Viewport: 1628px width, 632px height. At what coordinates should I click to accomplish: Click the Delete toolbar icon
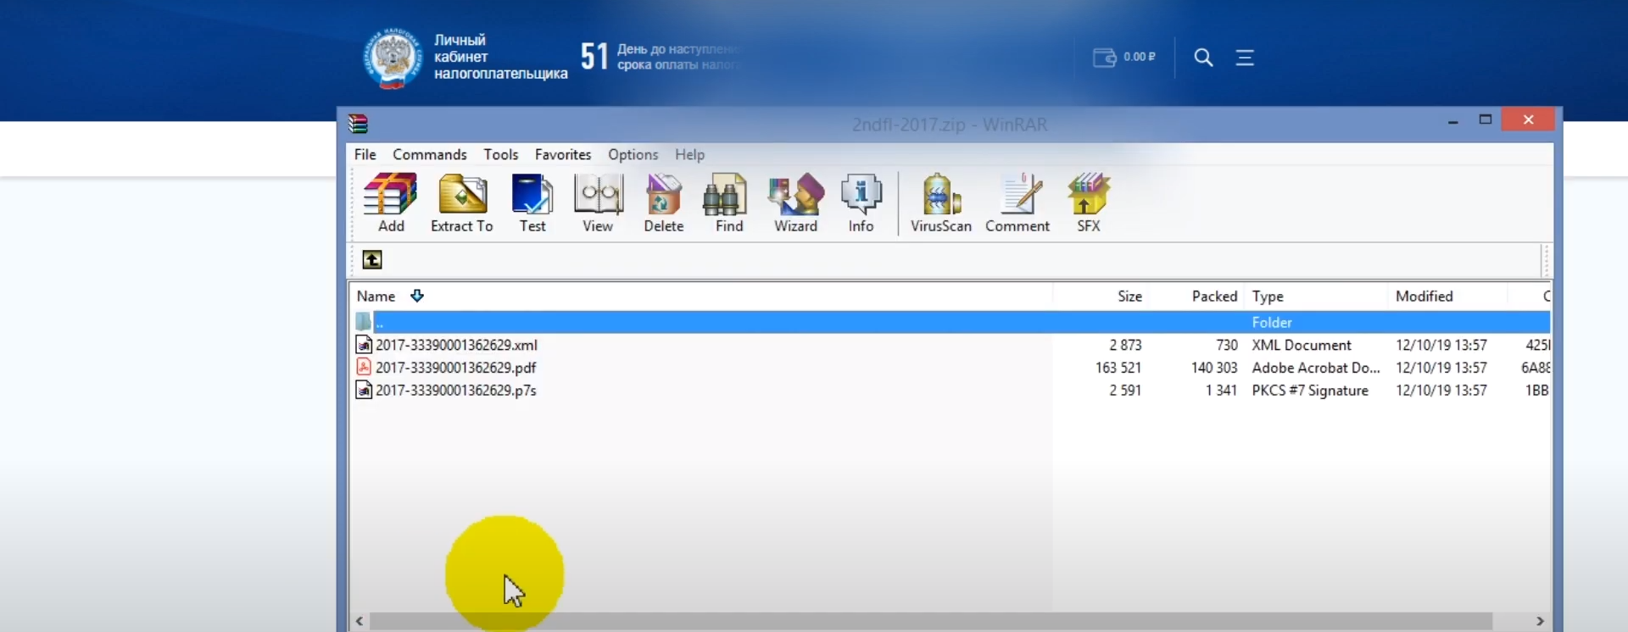pos(663,202)
